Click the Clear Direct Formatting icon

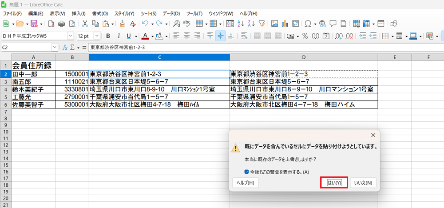(x=132, y=24)
